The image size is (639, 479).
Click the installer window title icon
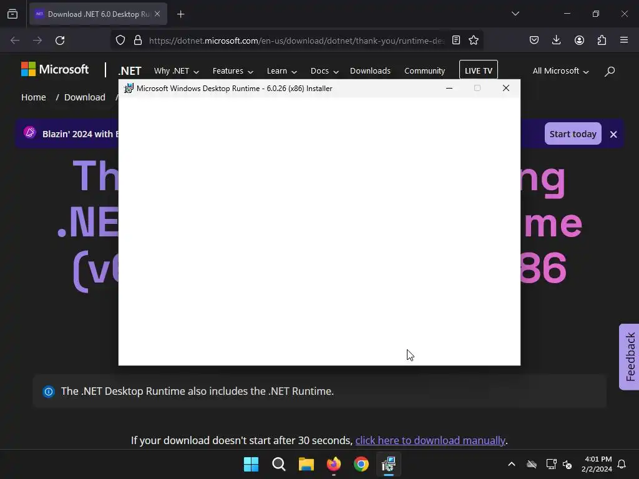(129, 89)
